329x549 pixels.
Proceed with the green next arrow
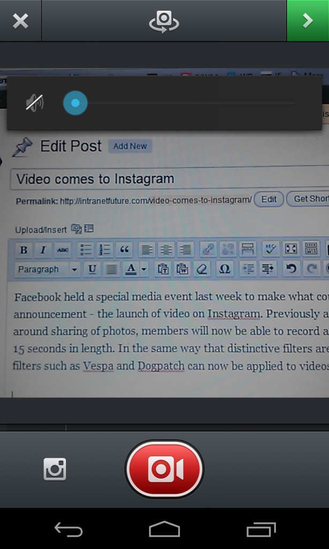coord(308,21)
